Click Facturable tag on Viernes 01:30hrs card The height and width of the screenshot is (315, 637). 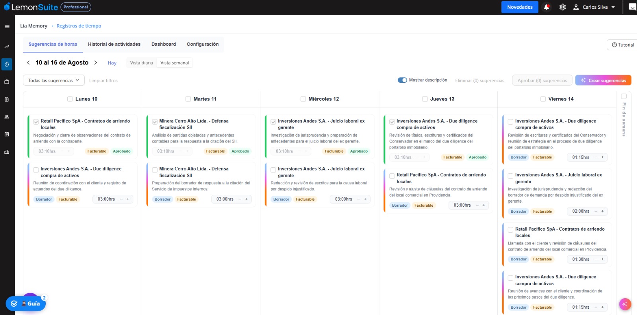point(542,259)
